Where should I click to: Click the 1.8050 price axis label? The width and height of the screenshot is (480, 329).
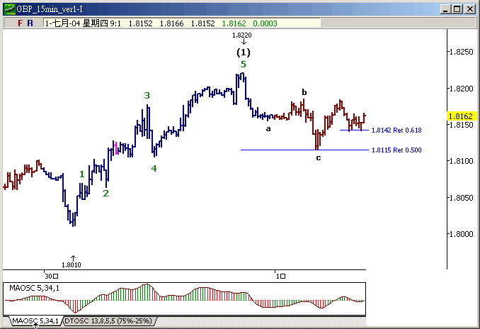(462, 198)
